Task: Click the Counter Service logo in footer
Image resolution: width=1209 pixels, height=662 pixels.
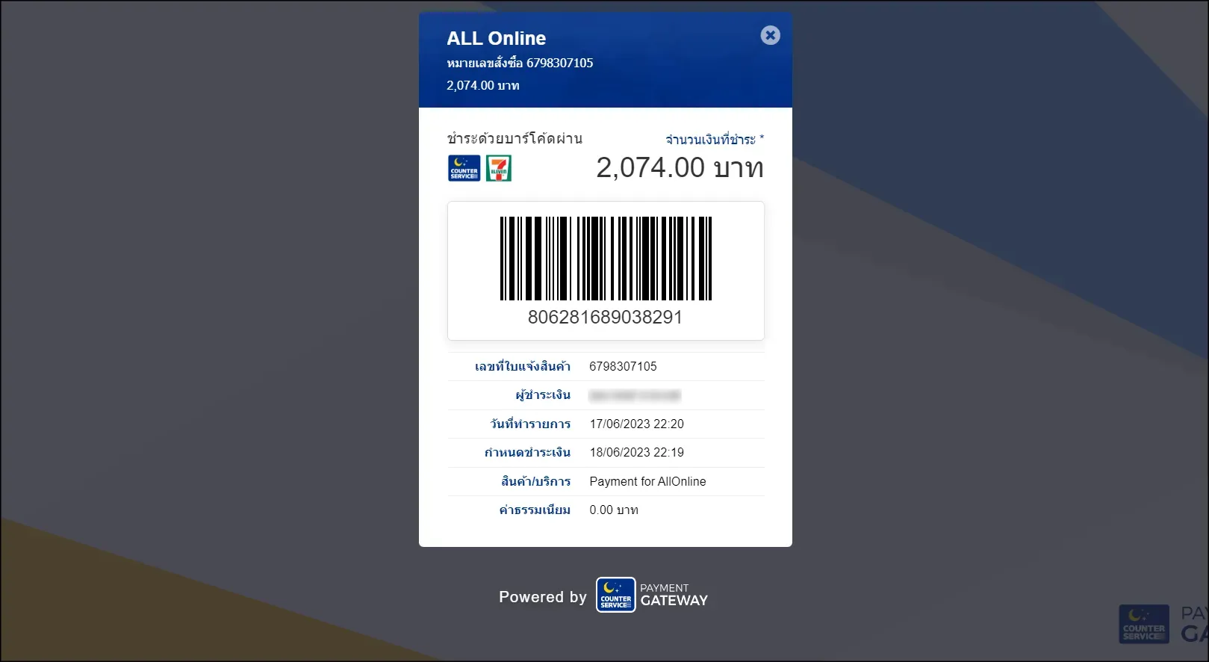Action: click(x=615, y=595)
